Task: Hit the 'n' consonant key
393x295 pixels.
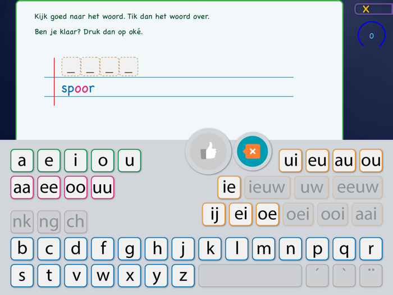Action: coord(290,248)
